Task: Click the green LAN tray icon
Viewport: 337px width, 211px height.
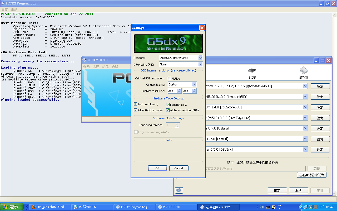Action: click(x=310, y=207)
